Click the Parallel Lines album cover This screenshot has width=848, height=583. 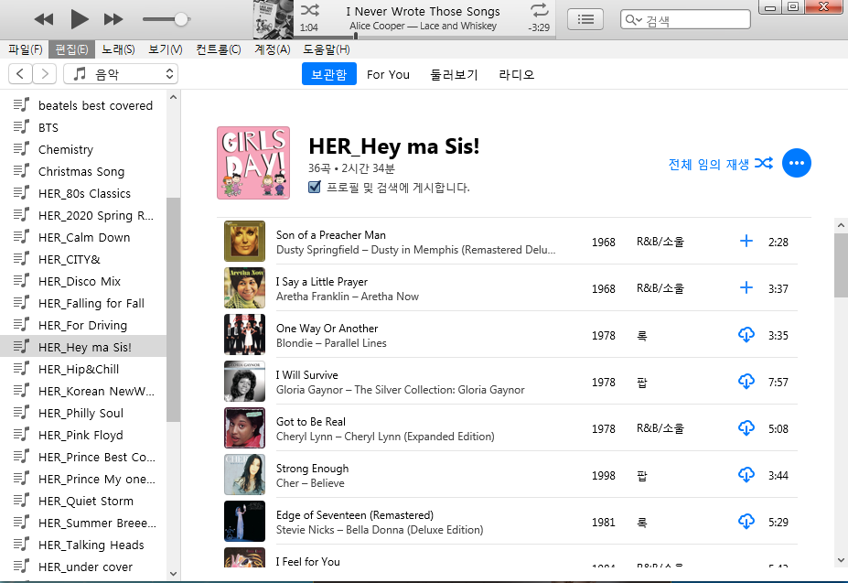coord(244,335)
